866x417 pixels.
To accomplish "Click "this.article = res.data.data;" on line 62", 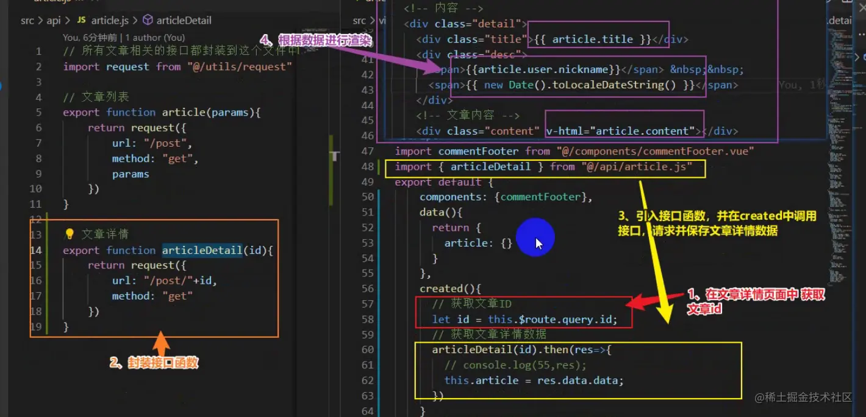I will tap(534, 380).
